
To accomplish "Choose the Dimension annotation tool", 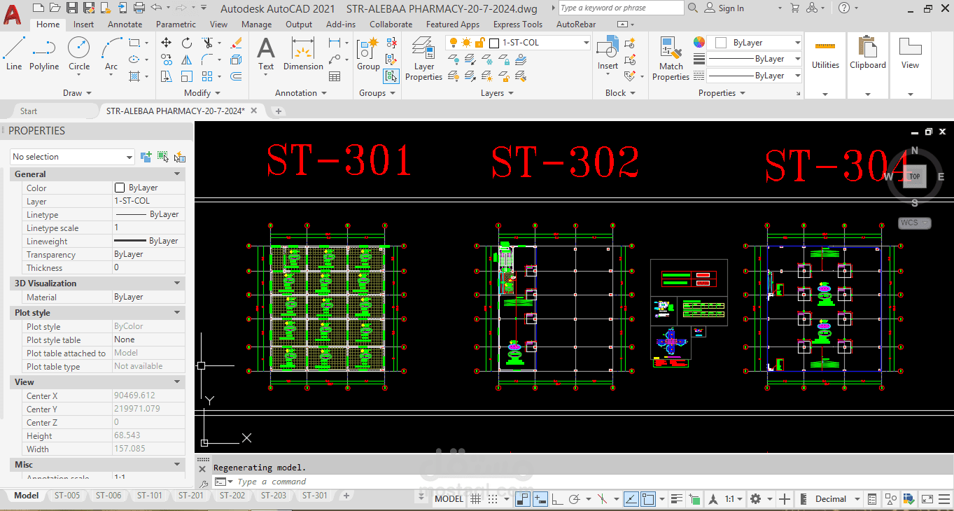I will click(303, 54).
